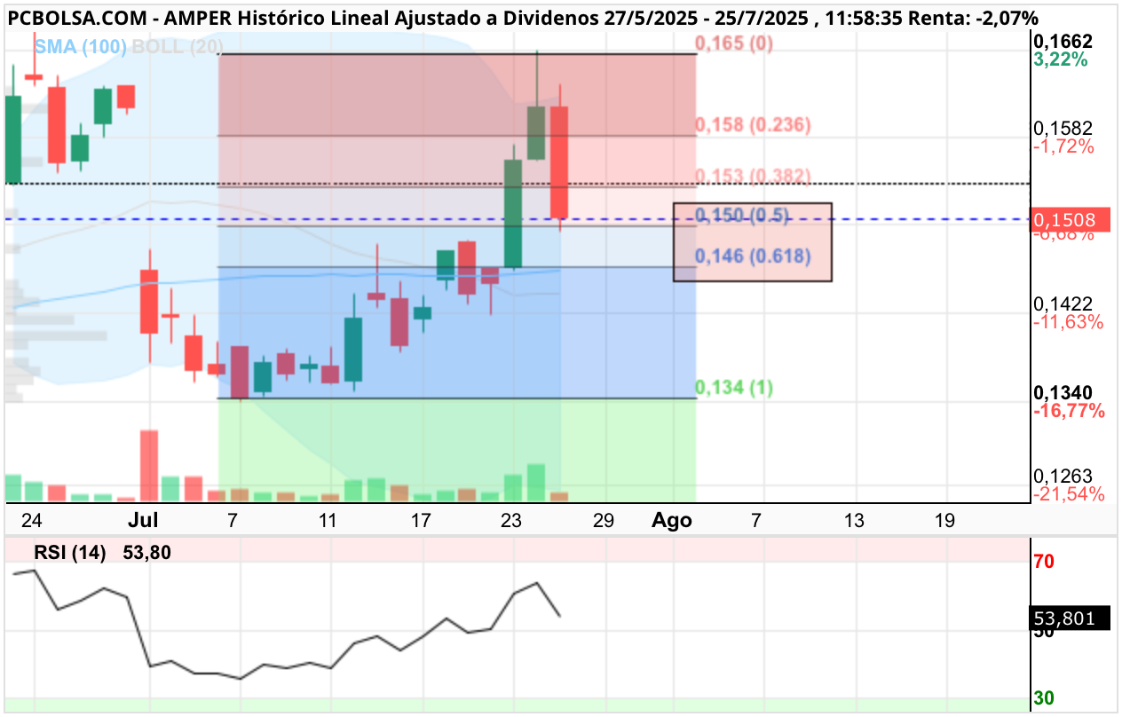Viewport: 1122px width, 717px height.
Task: Click the date label 11 on the time axis
Action: click(328, 520)
